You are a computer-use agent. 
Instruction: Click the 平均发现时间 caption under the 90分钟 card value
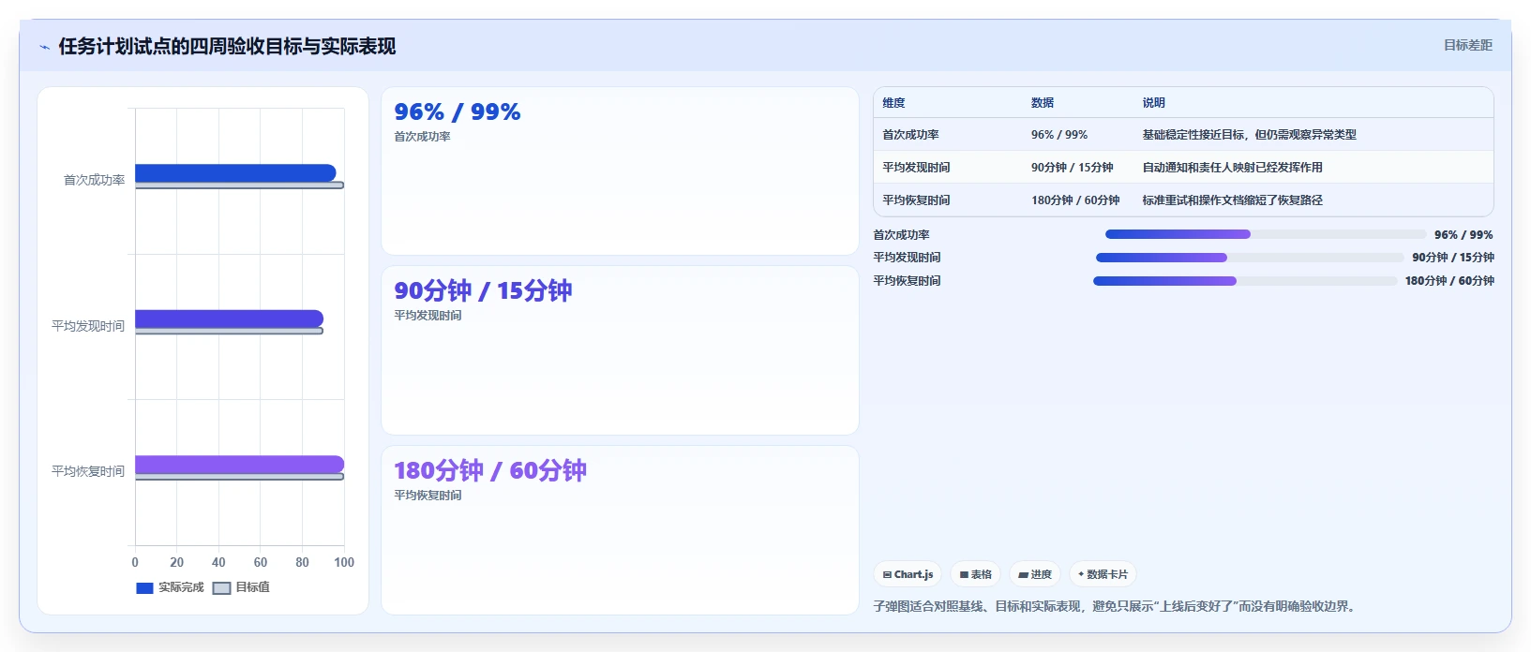[428, 316]
